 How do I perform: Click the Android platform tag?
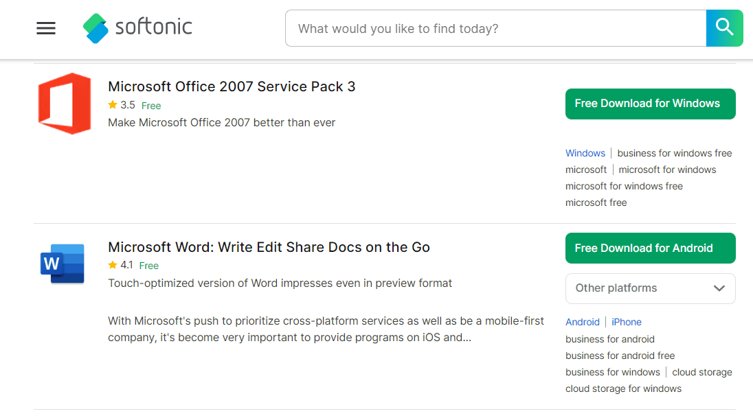[x=582, y=321]
